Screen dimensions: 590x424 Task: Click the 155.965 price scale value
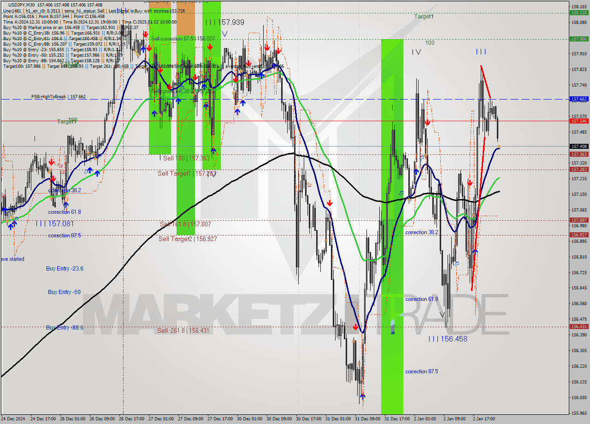(579, 413)
